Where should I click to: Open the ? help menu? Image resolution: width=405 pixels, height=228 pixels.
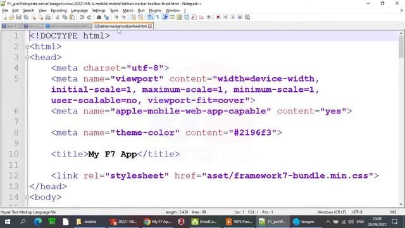point(185,11)
